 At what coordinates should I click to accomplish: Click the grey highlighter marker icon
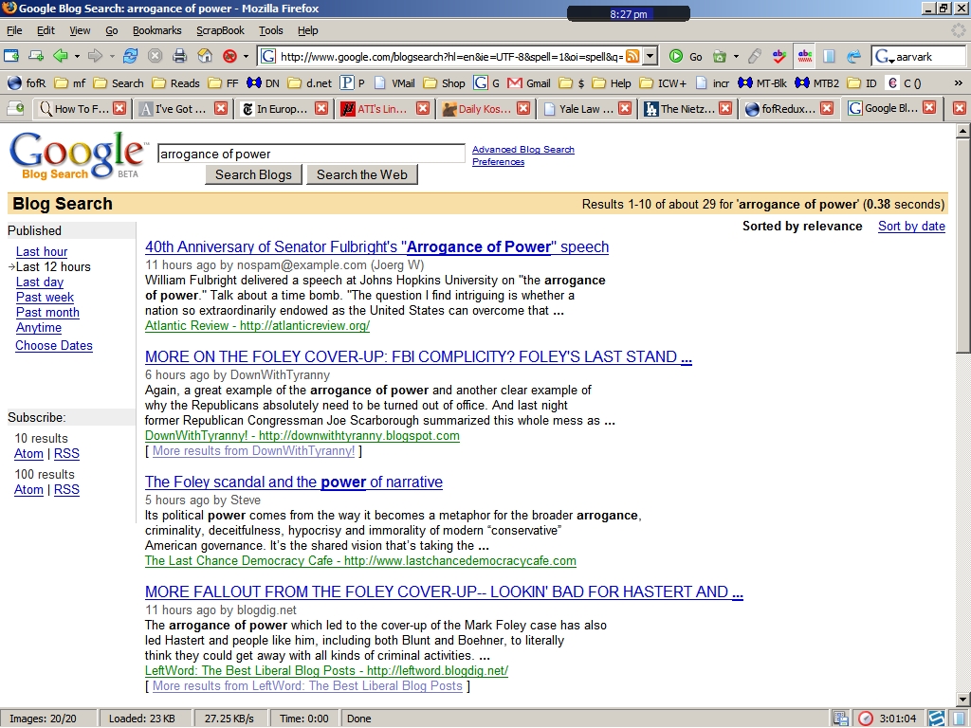click(754, 56)
